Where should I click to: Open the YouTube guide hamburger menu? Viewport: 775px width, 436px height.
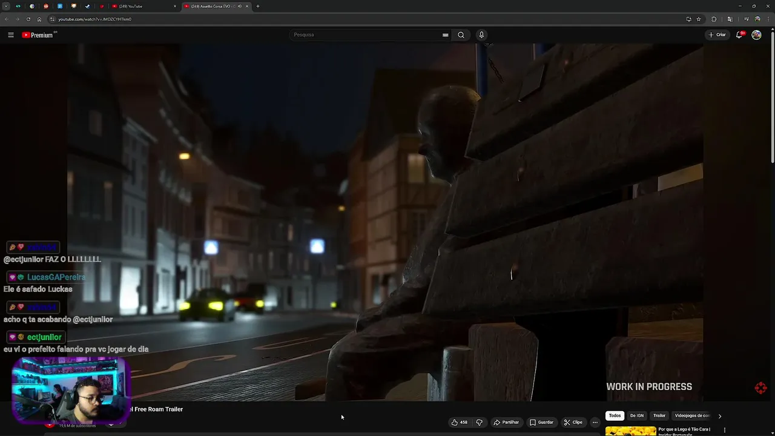(x=11, y=35)
